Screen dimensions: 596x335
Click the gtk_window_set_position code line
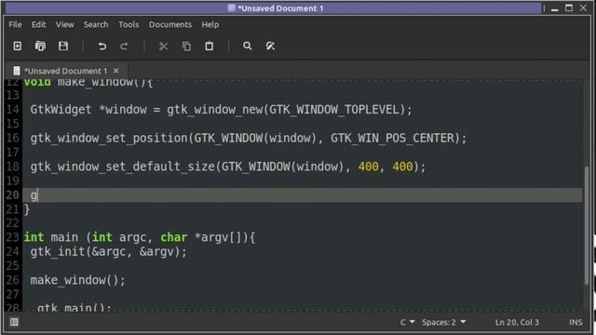(x=249, y=138)
